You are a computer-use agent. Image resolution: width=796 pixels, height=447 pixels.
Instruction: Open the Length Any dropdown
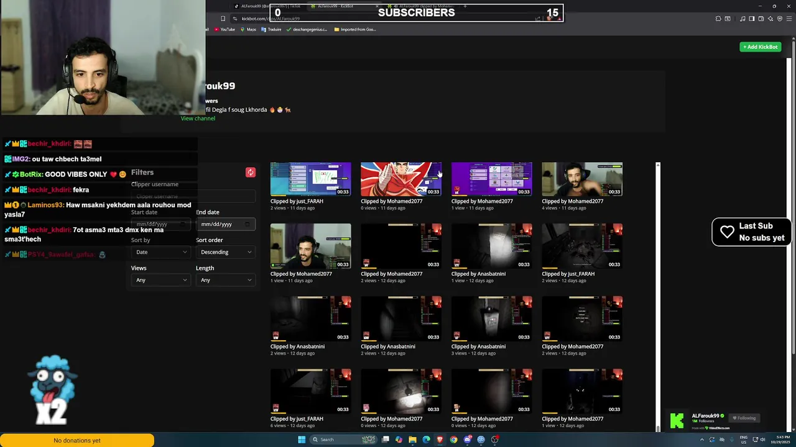(x=226, y=280)
